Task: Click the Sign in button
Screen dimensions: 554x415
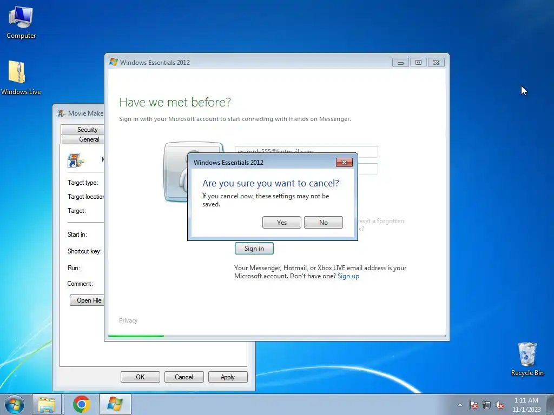Action: pyautogui.click(x=254, y=249)
